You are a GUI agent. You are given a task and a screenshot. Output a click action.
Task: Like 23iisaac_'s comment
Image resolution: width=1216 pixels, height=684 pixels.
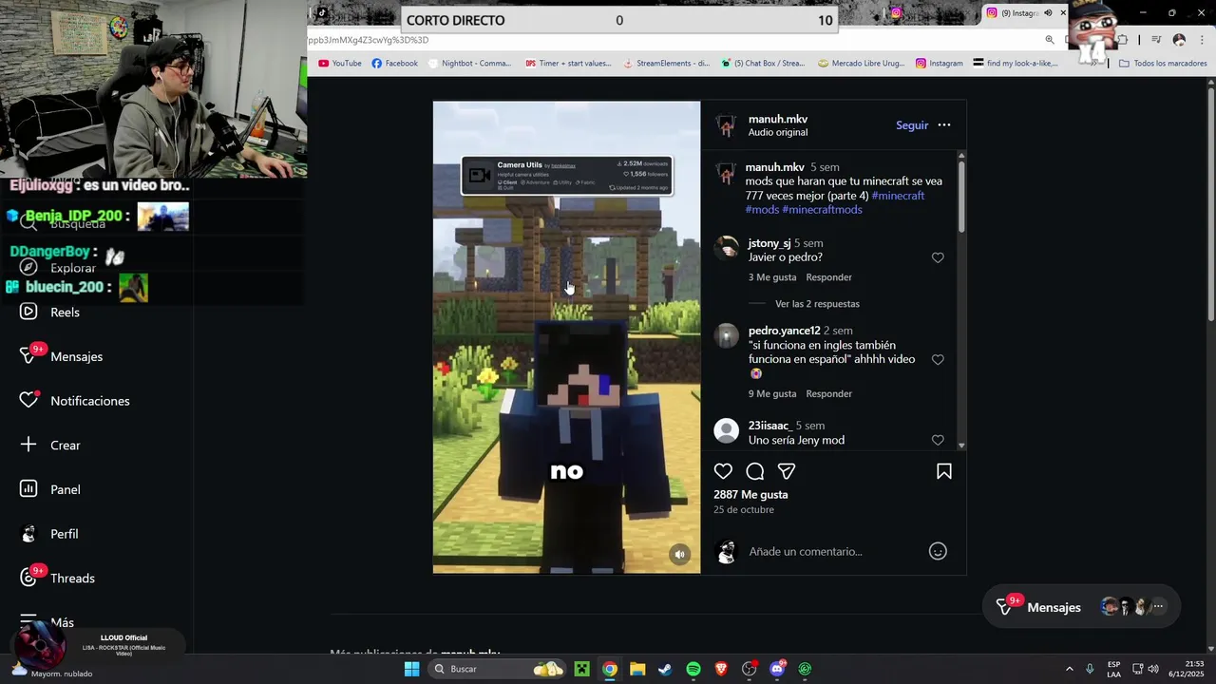pyautogui.click(x=938, y=441)
